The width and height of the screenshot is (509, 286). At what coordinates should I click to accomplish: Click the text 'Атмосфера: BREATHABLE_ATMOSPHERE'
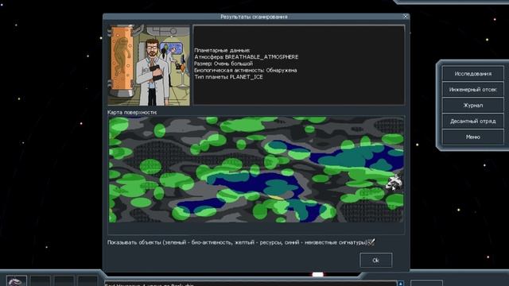pos(247,56)
